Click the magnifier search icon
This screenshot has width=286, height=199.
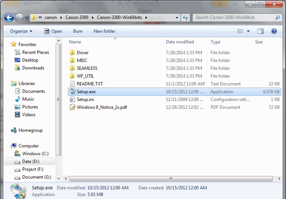(277, 17)
